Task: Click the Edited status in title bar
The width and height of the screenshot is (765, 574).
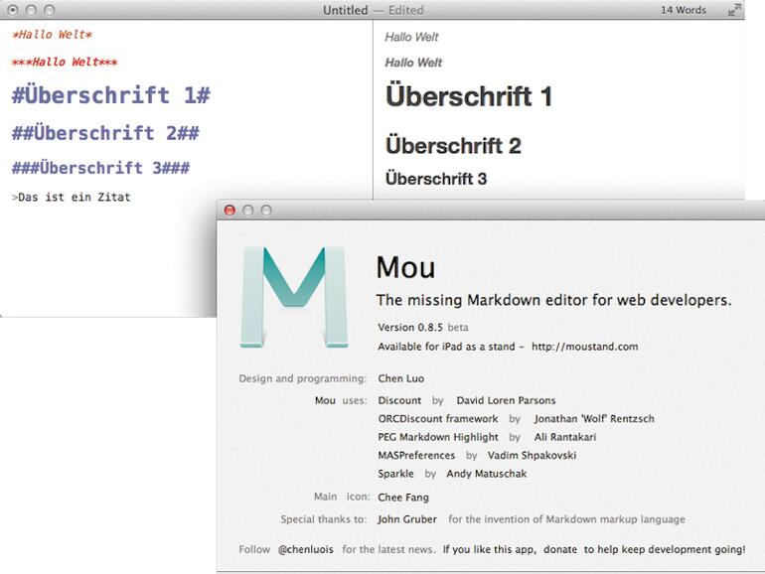Action: tap(406, 10)
